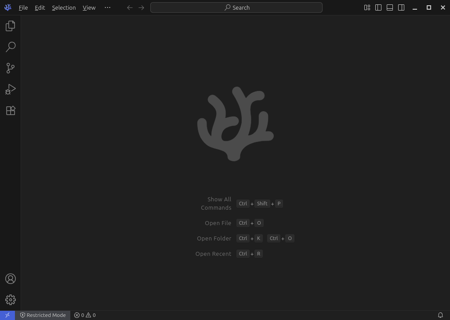450x320 pixels.
Task: Click the Restricted Mode status button
Action: tap(43, 315)
